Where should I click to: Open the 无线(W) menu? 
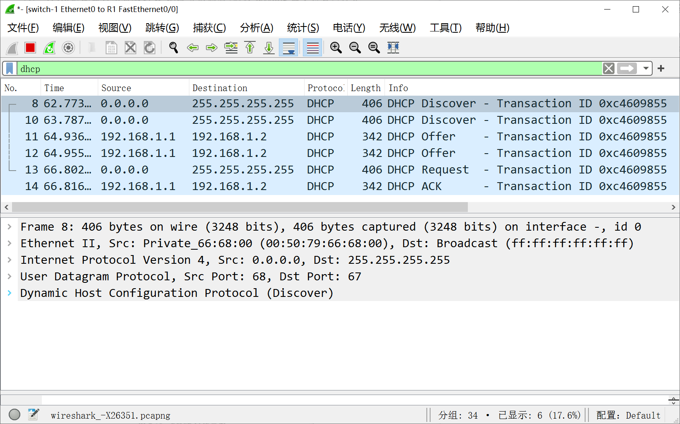(x=397, y=28)
